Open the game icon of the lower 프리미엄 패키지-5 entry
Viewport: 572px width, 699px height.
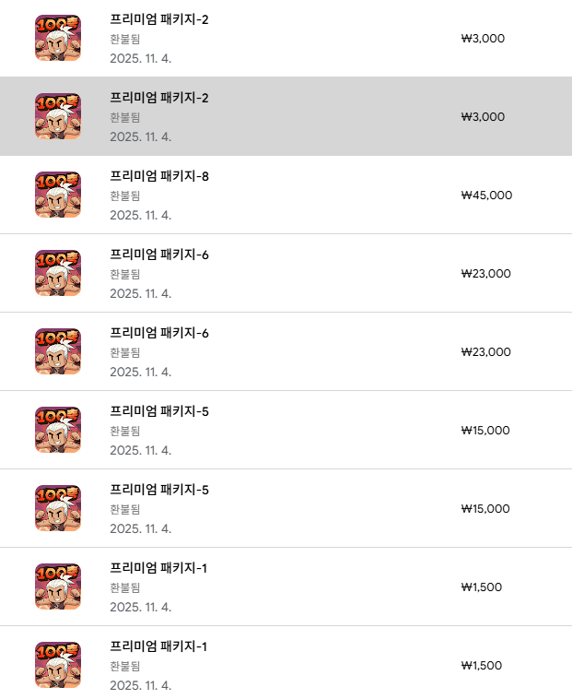pos(58,508)
